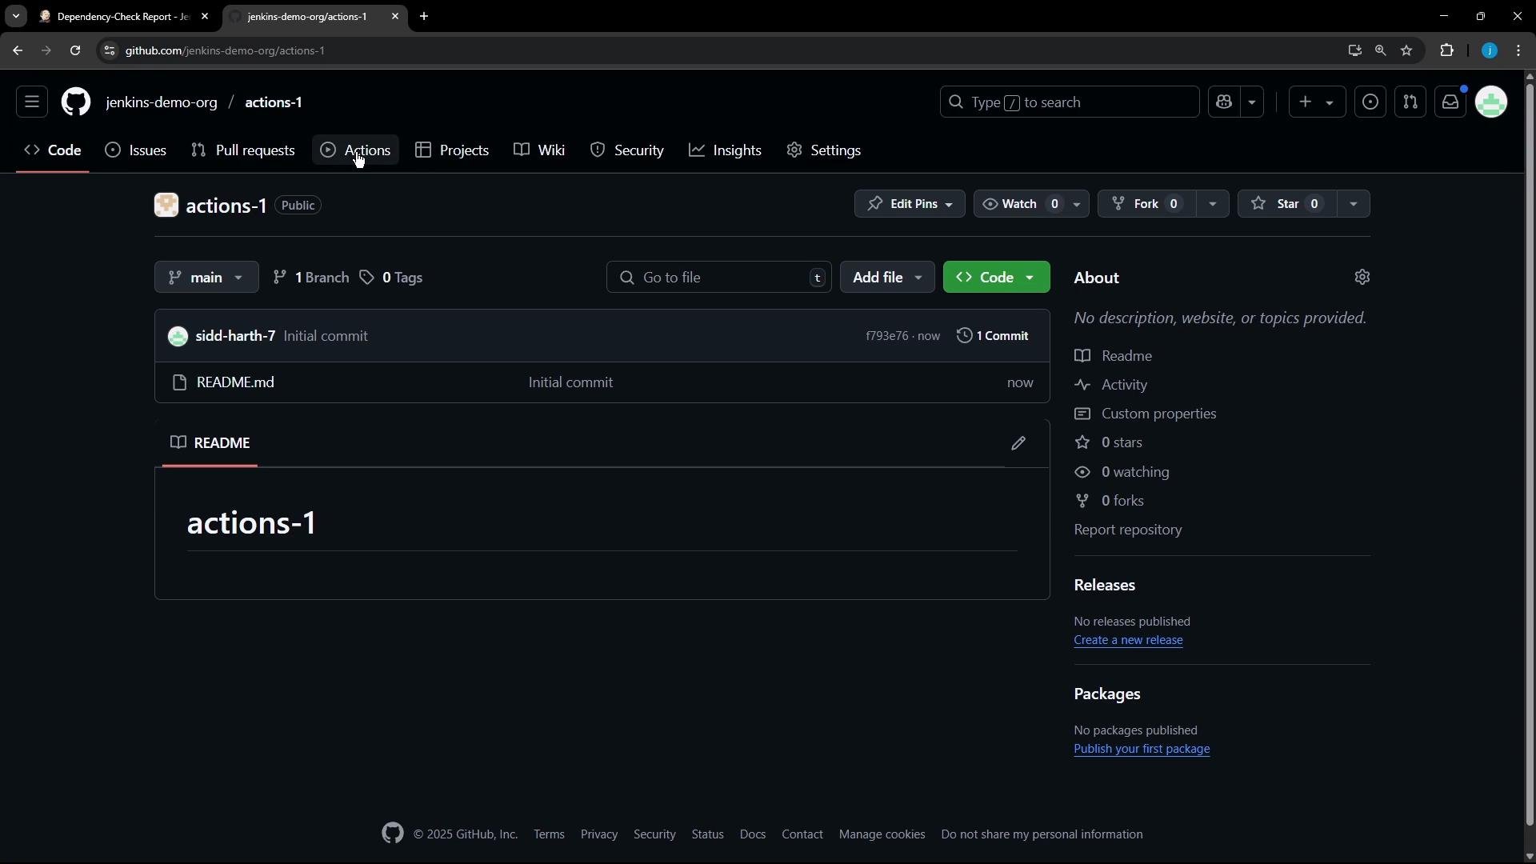This screenshot has height=864, width=1536.
Task: Open About settings gear icon
Action: click(1362, 277)
